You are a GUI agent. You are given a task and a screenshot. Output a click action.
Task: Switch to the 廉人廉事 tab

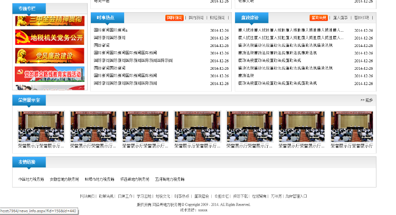coord(340,17)
